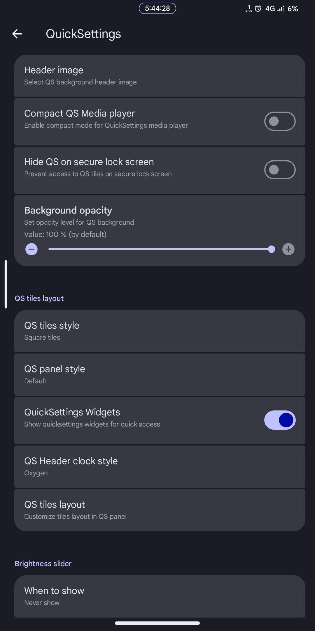The width and height of the screenshot is (315, 631).
Task: Open QS tiles style selector
Action: (160, 331)
